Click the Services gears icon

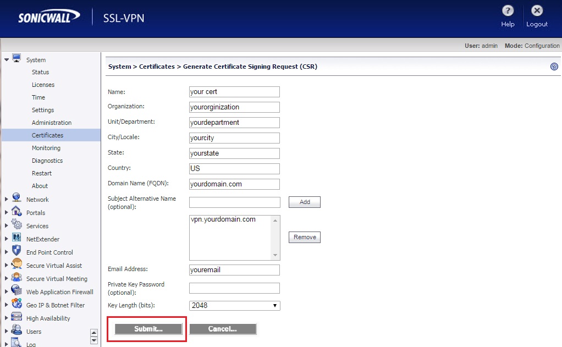16,225
